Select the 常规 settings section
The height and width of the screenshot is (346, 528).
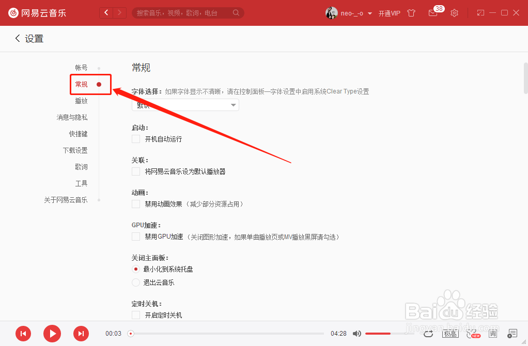click(81, 84)
